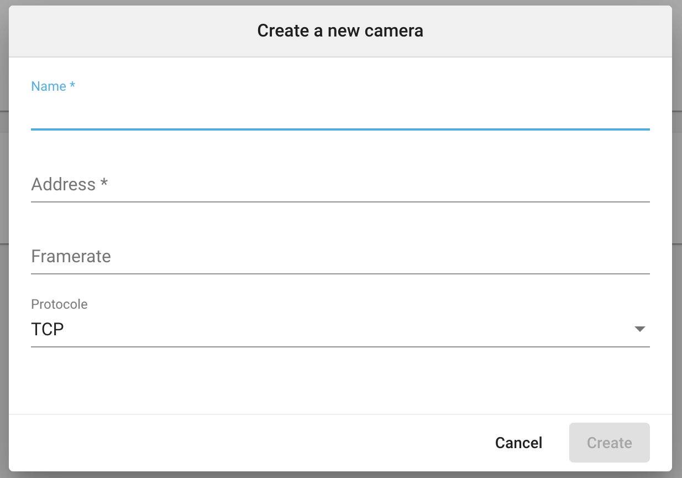This screenshot has height=478, width=682.
Task: Click the "Address *" placeholder label
Action: click(x=69, y=184)
